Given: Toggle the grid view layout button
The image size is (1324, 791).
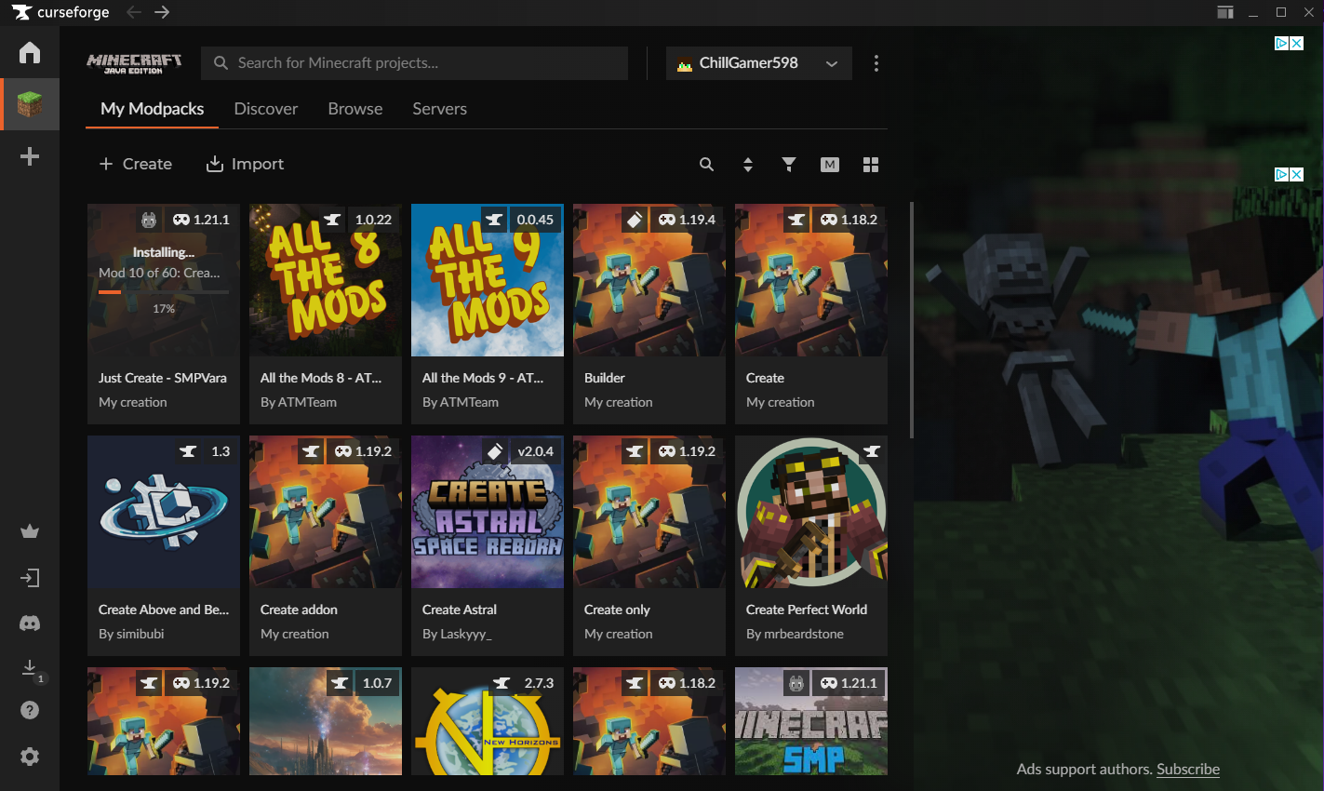Looking at the screenshot, I should 871,165.
